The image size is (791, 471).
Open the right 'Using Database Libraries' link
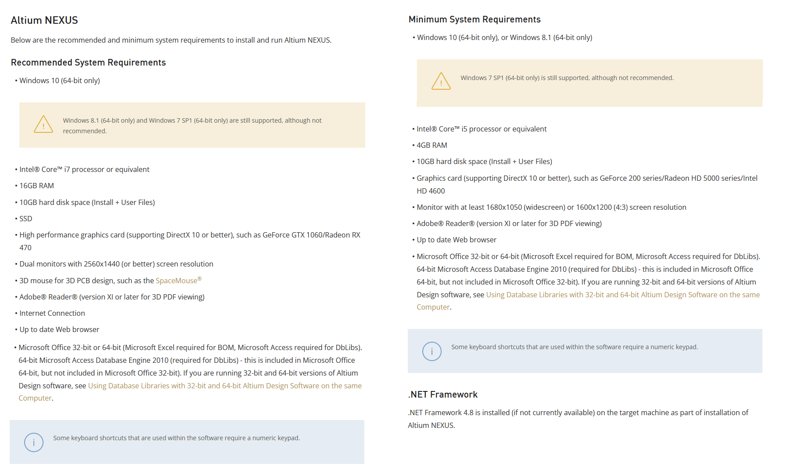point(623,295)
